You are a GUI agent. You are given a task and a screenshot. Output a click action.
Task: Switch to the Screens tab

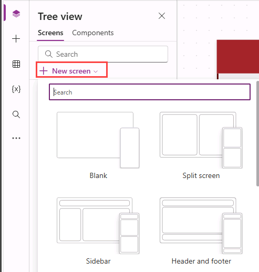click(x=50, y=33)
